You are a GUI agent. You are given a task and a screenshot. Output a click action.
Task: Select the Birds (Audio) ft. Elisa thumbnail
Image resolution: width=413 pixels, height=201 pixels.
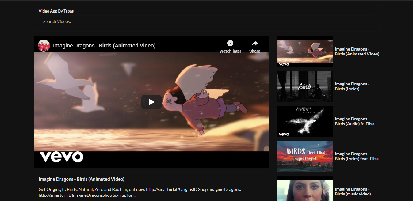point(305,121)
